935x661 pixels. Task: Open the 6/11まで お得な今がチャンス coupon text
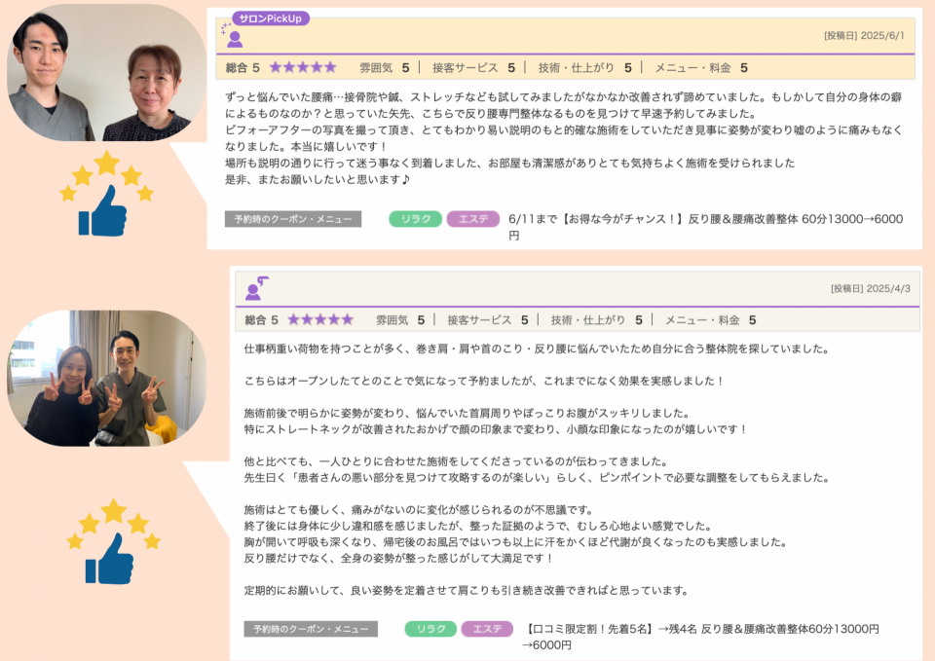[705, 227]
